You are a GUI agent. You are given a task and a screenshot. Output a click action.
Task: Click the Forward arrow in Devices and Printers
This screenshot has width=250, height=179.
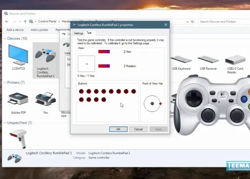pos(14,22)
